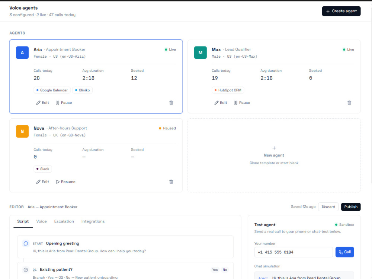Select Max's green M avatar
The image size is (372, 279).
(x=200, y=53)
